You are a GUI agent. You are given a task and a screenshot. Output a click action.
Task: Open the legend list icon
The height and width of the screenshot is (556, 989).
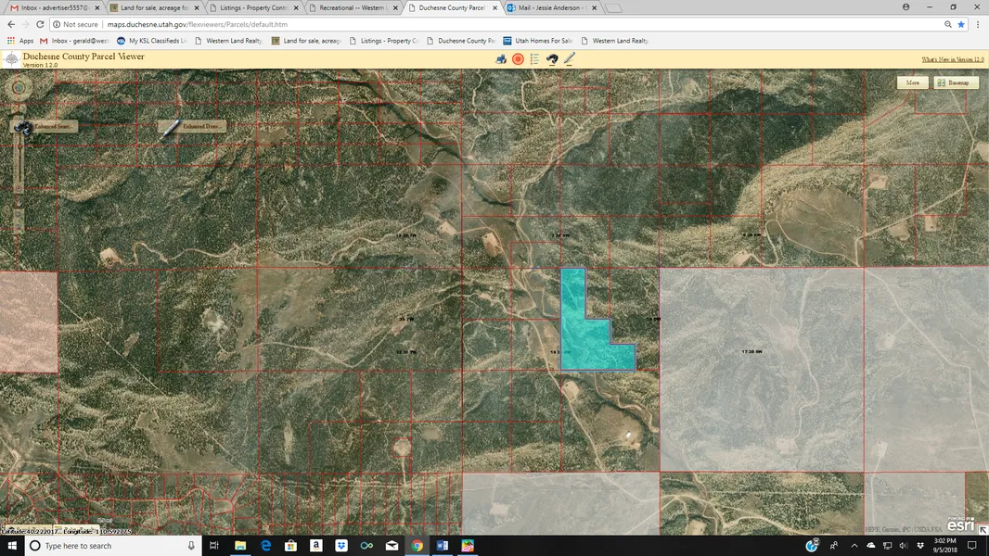tap(534, 59)
